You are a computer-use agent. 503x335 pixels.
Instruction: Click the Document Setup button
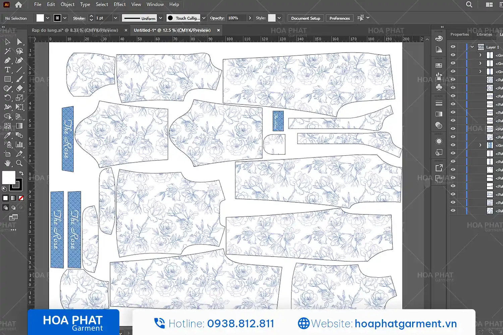coord(305,18)
